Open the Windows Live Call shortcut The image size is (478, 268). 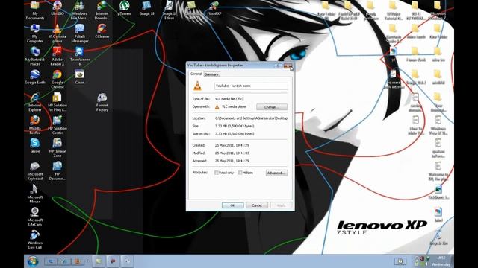[35, 240]
